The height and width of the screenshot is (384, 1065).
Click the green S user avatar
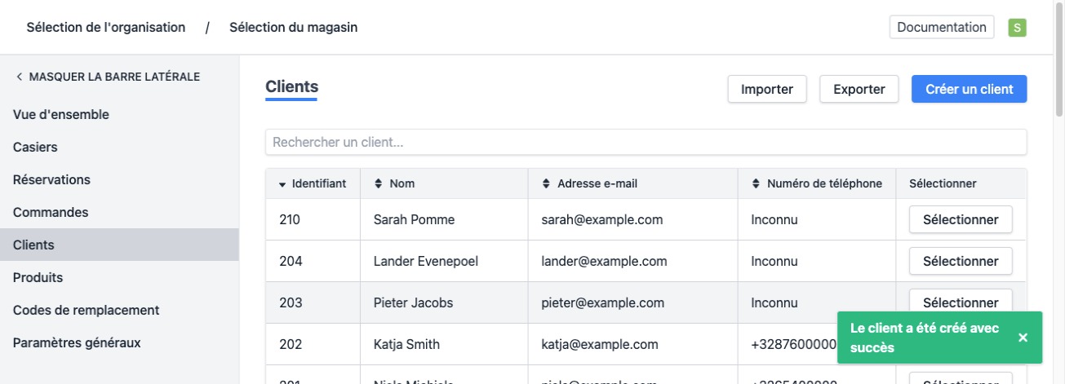pos(1017,28)
